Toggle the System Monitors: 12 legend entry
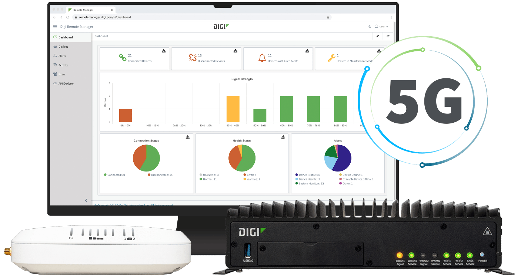This screenshot has width=521, height=279. click(310, 184)
